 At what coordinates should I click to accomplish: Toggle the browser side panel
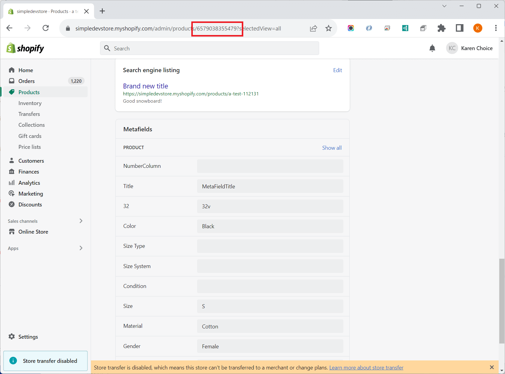point(459,28)
